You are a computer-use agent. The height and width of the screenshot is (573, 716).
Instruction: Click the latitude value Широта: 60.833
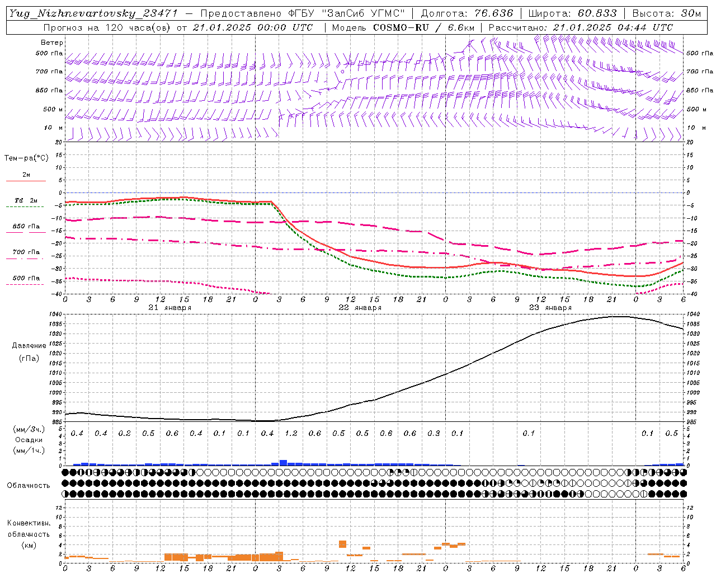(x=572, y=13)
